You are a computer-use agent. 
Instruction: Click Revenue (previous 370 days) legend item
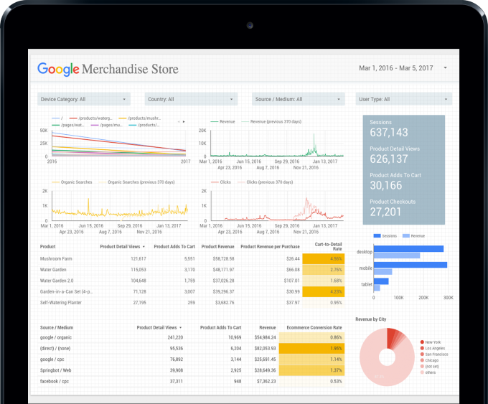coord(271,122)
